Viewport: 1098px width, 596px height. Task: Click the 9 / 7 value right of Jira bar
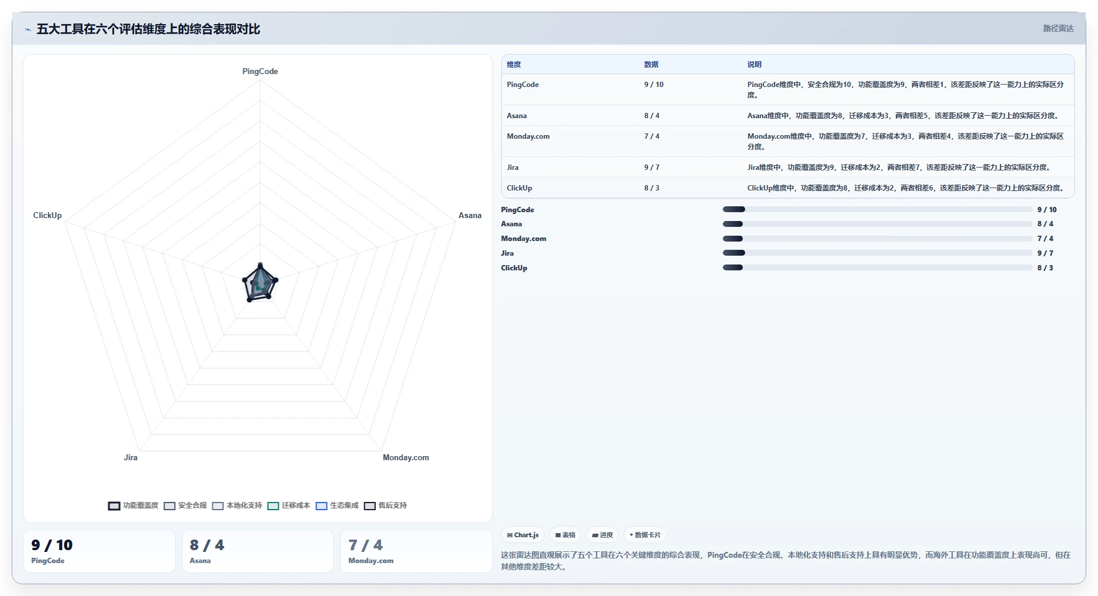coord(1045,253)
